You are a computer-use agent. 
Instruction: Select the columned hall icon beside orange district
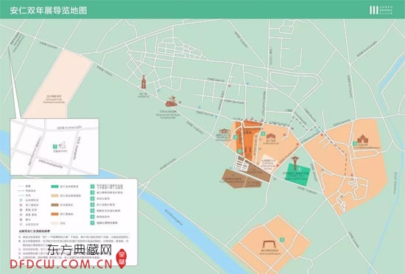(x=225, y=131)
